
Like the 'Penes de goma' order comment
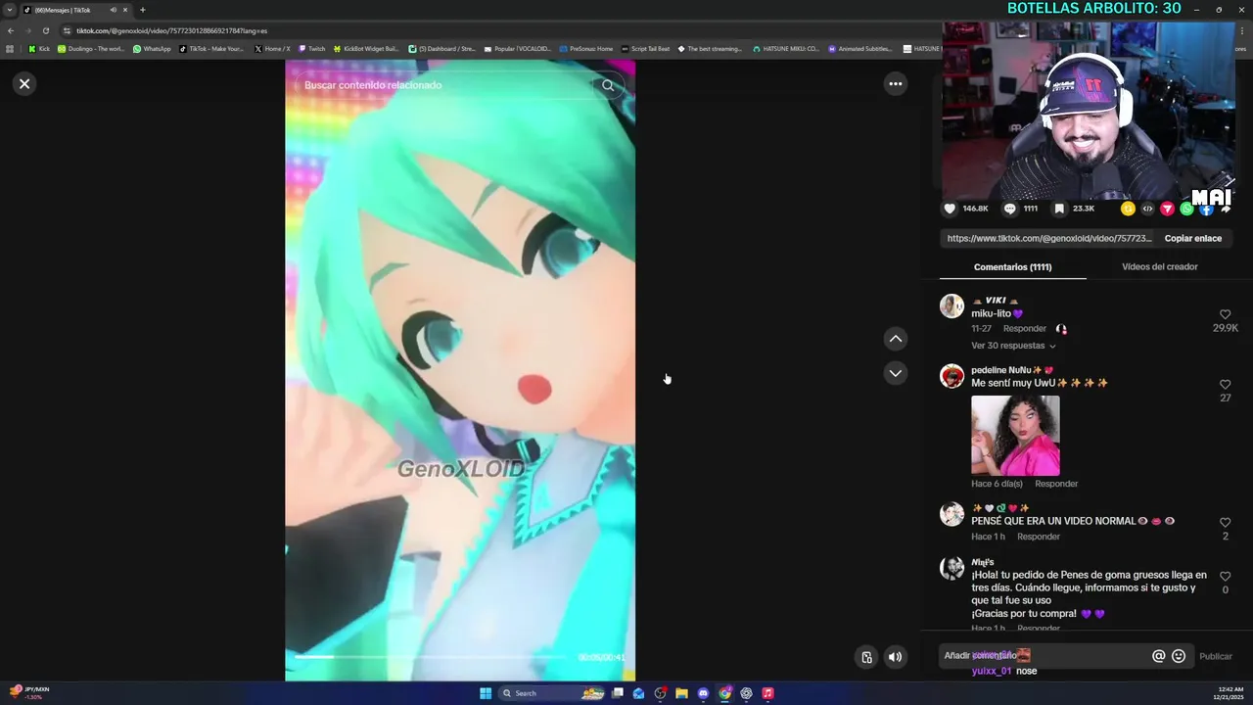(1225, 577)
